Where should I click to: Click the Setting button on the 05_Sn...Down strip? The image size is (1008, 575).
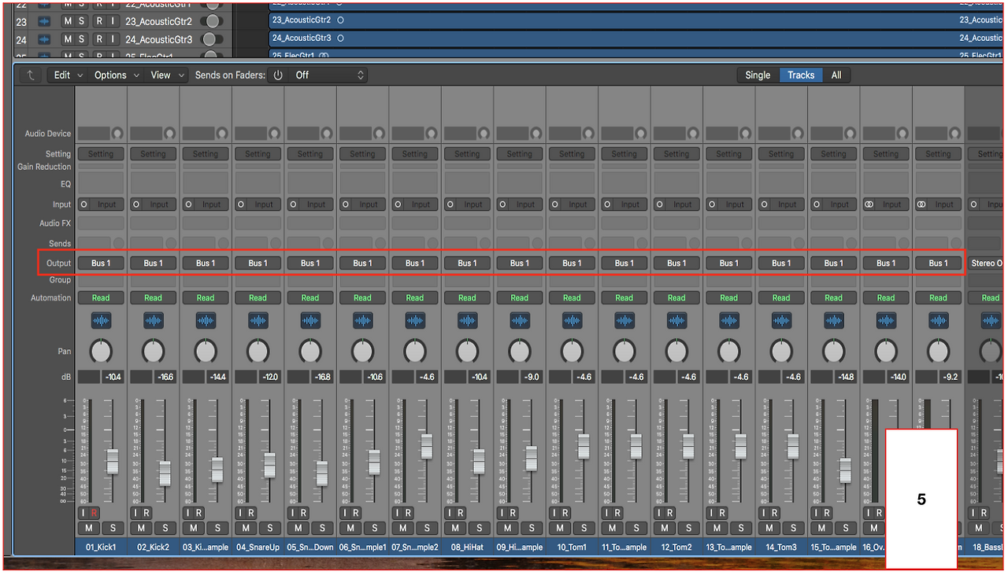[310, 154]
